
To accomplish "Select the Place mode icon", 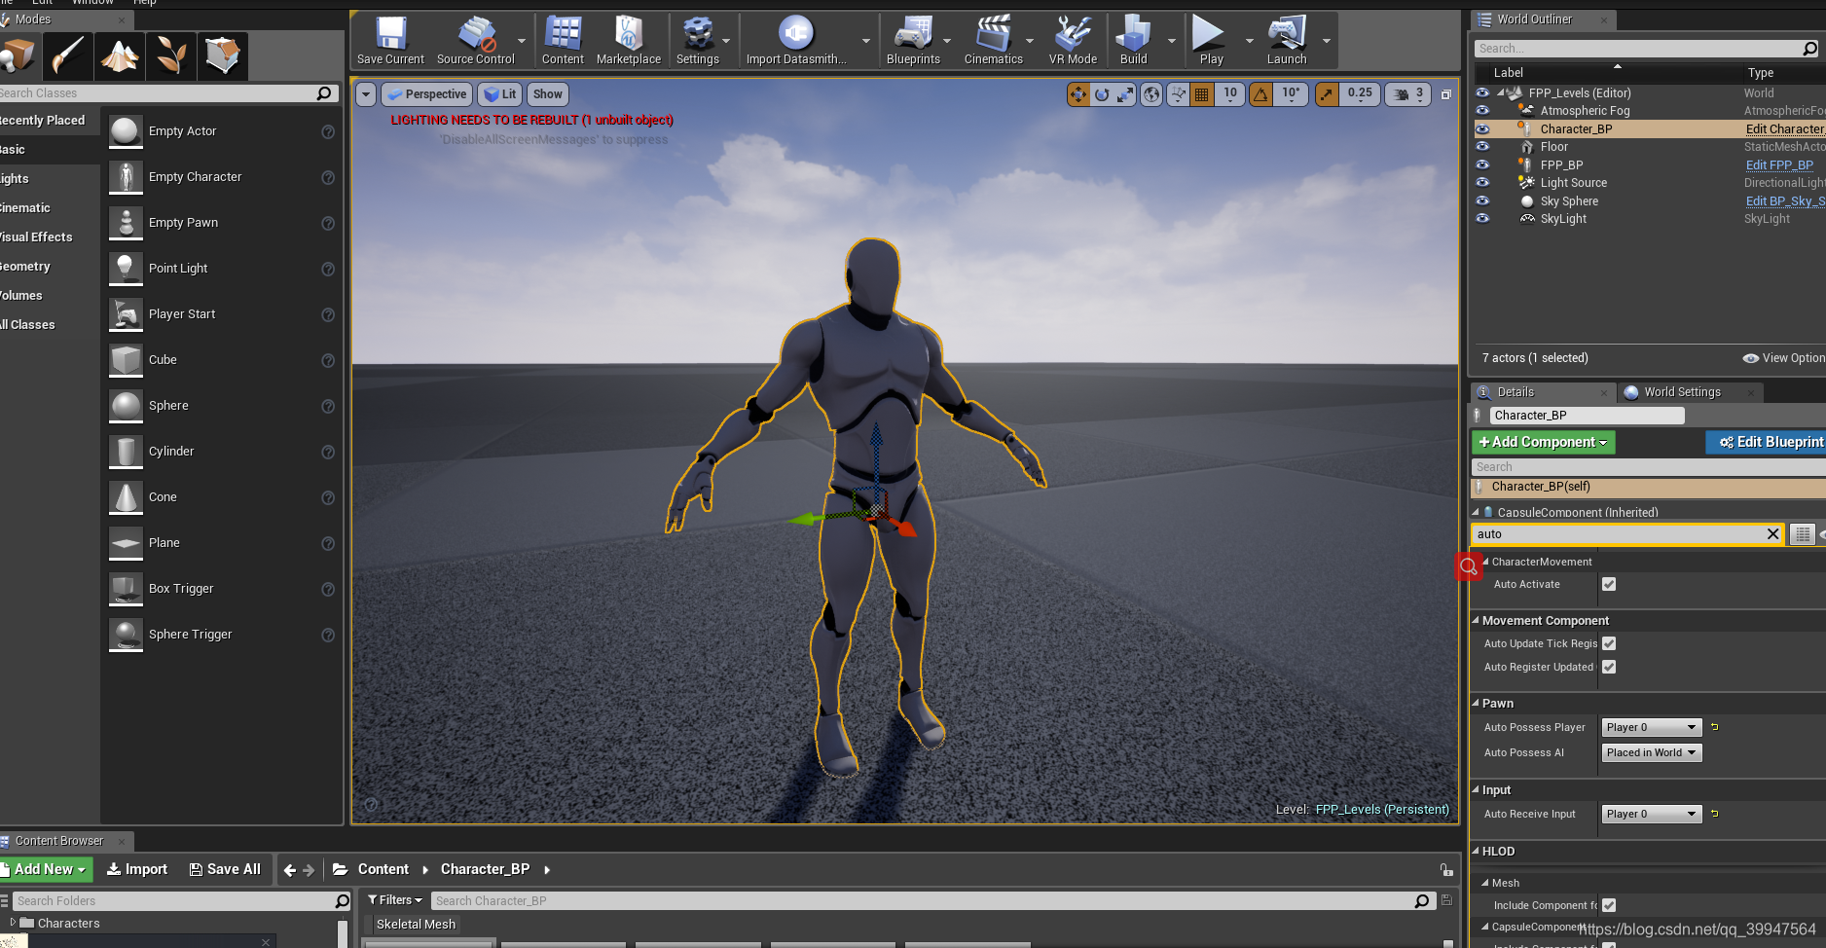I will pyautogui.click(x=18, y=55).
